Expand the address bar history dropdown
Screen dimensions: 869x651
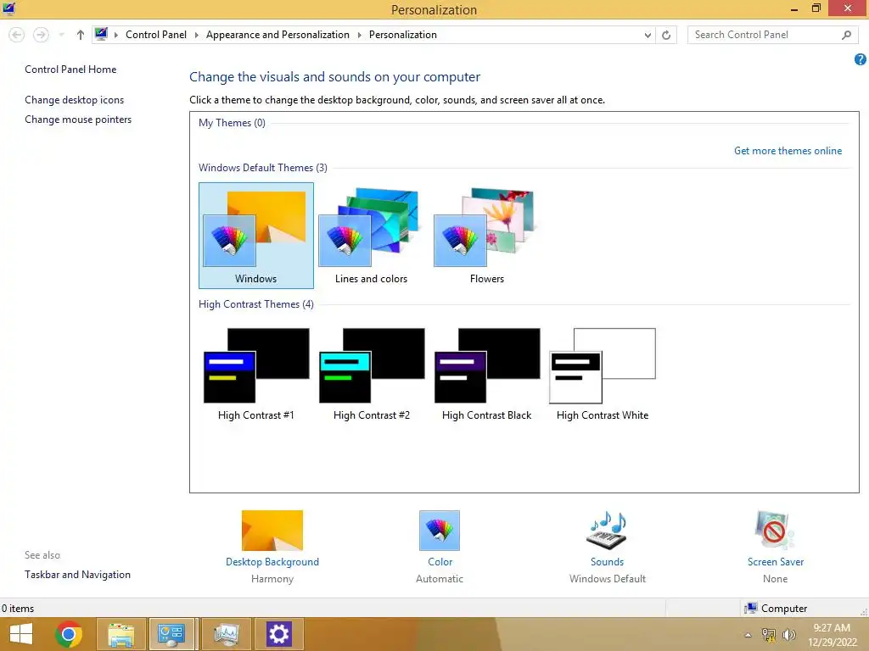click(648, 35)
